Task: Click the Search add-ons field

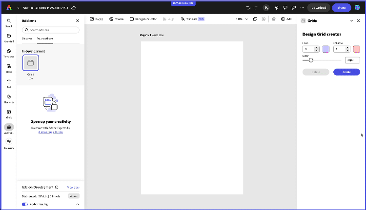Action: pyautogui.click(x=51, y=30)
